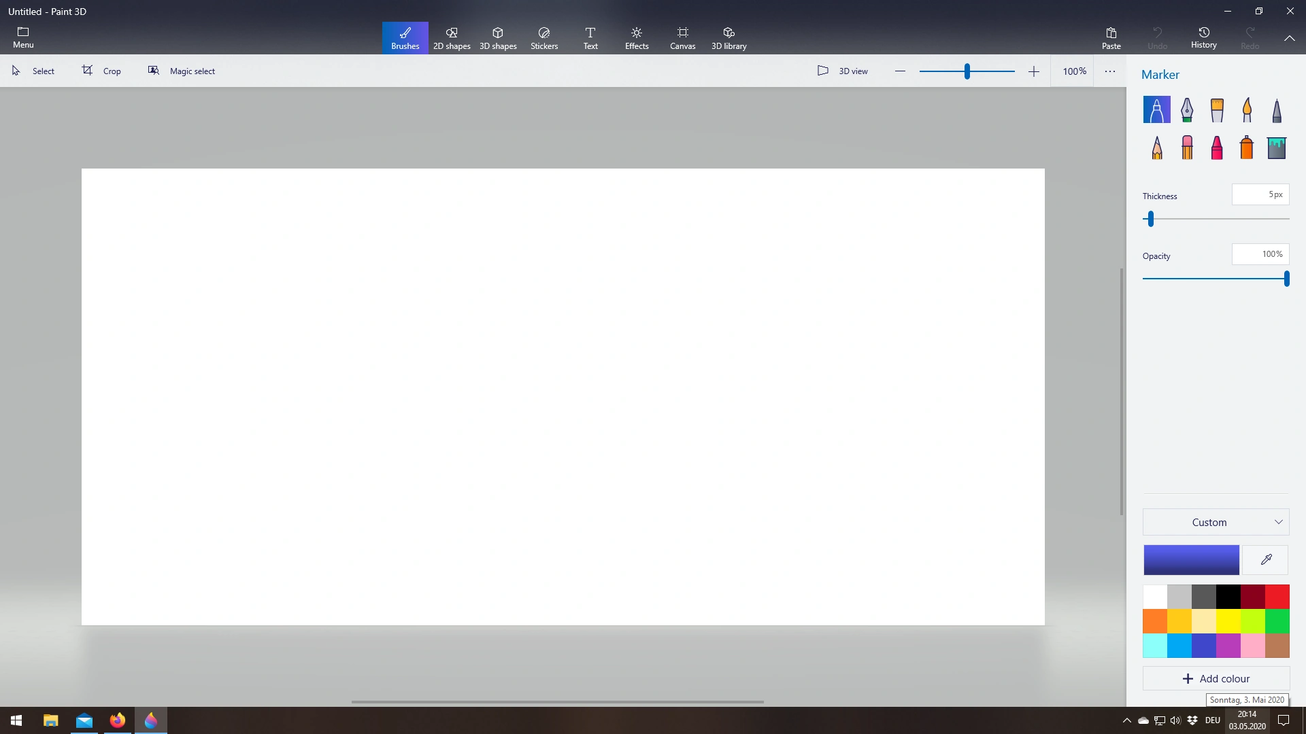Collapse the ribbon with the chevron arrow
The height and width of the screenshot is (734, 1306).
(1289, 38)
